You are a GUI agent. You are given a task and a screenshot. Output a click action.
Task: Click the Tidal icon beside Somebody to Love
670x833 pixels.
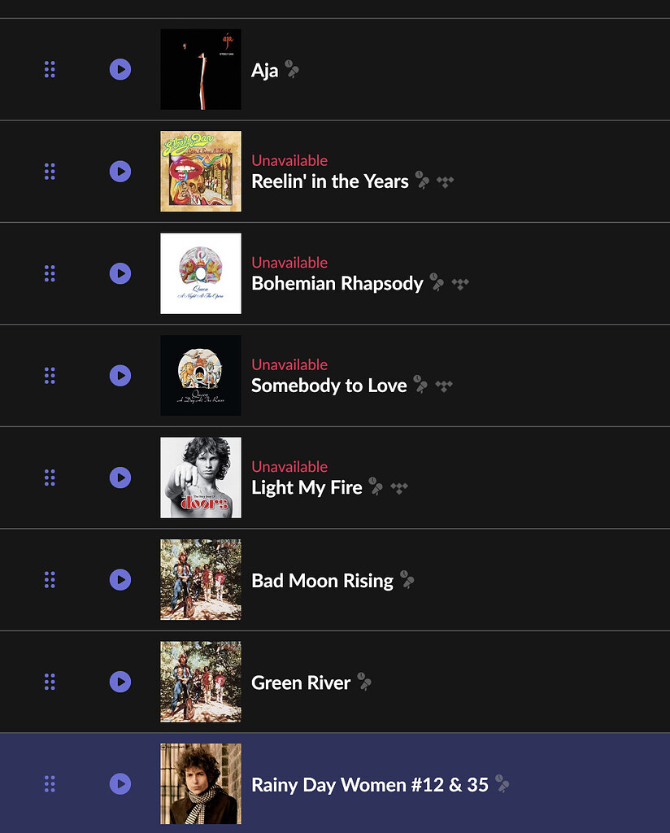click(x=443, y=386)
